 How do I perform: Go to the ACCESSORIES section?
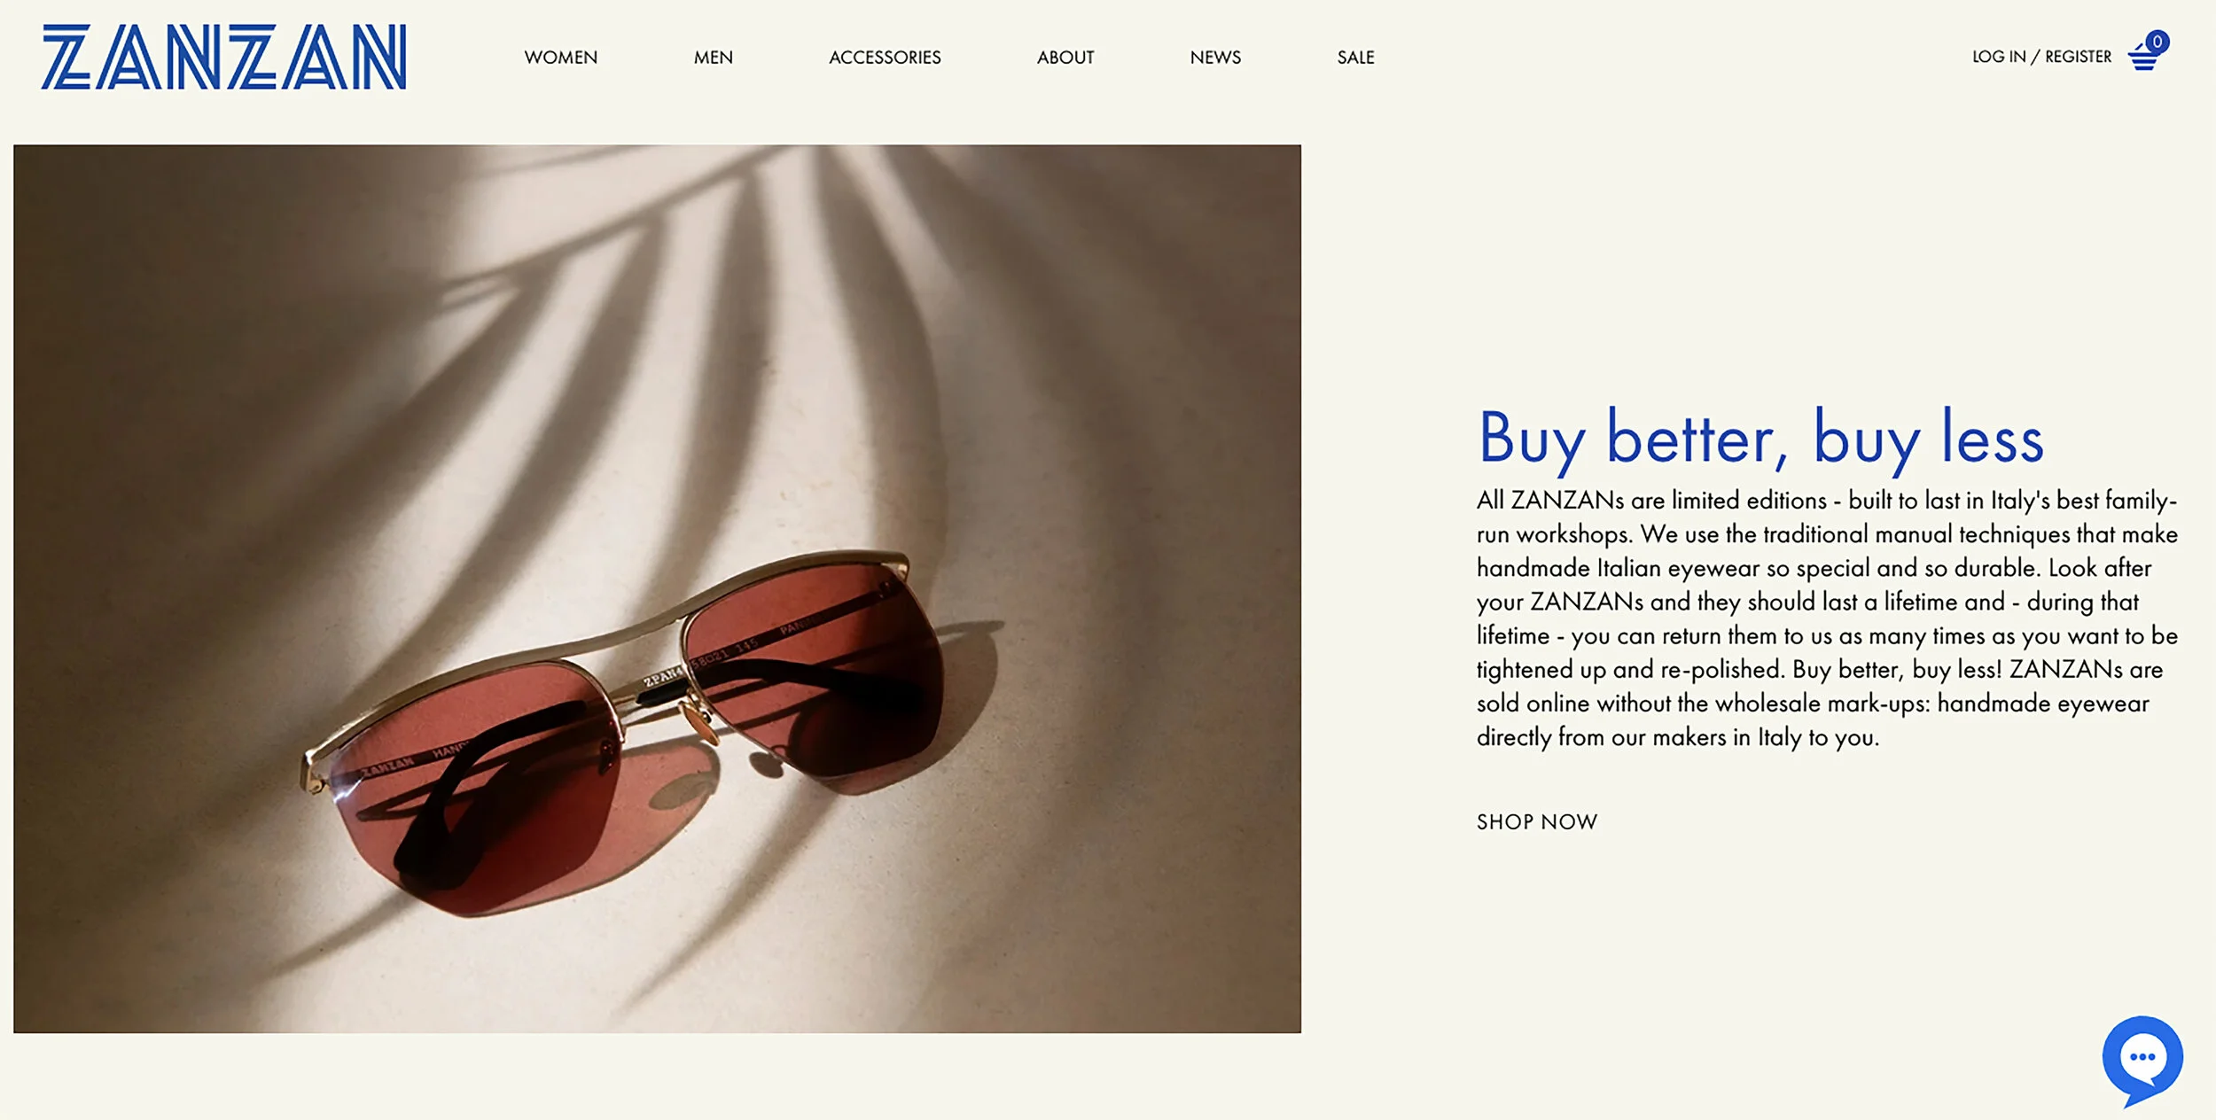tap(885, 58)
